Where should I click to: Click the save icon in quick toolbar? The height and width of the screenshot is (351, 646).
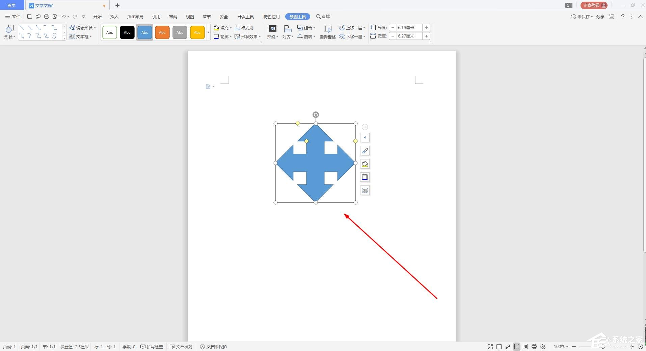pos(30,17)
